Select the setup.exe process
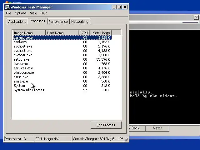The height and width of the screenshot is (150, 200). [x=62, y=59]
